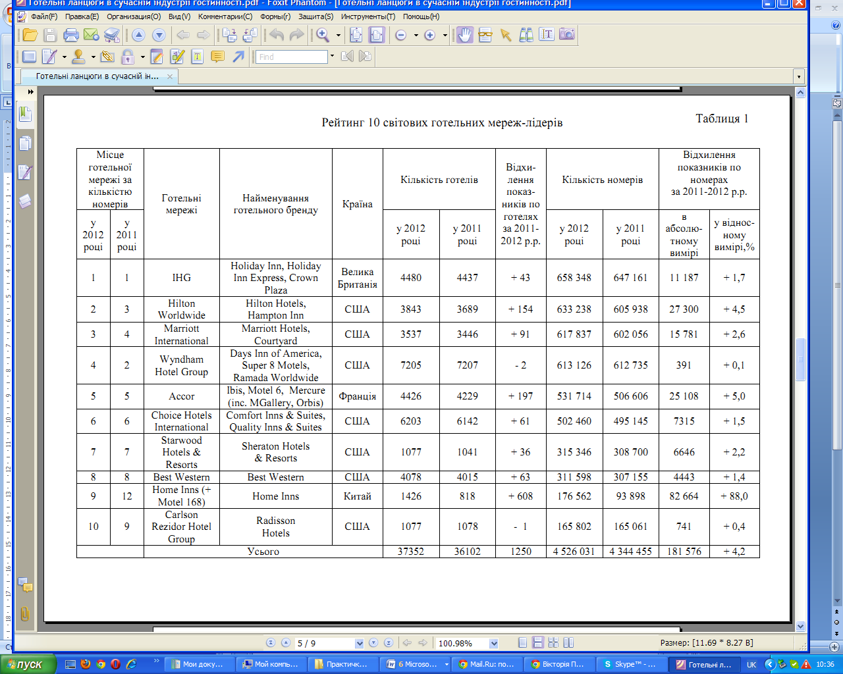Click the Print icon

(71, 35)
